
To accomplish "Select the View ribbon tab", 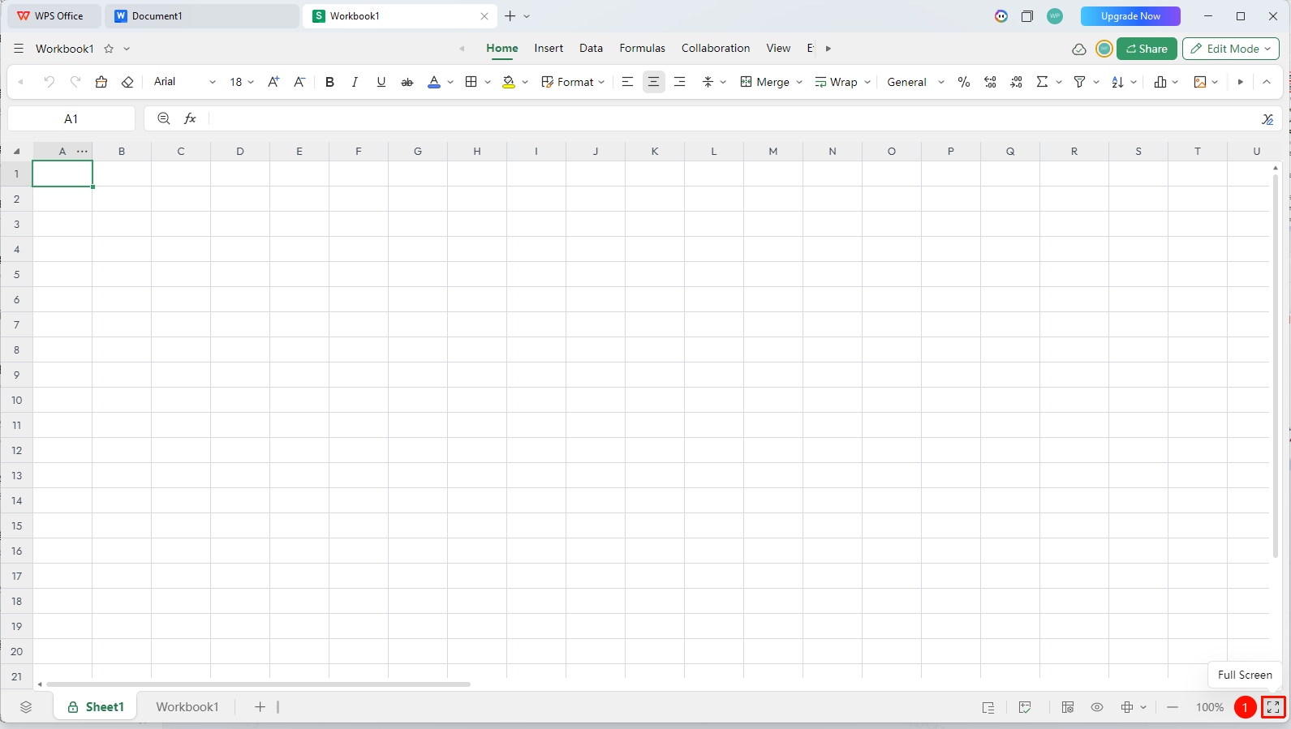I will [x=778, y=49].
